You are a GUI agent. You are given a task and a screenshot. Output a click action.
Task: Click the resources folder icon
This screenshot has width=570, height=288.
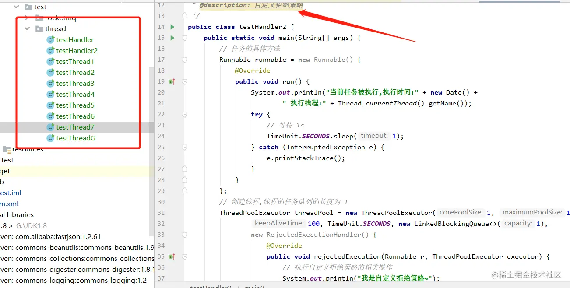7,149
